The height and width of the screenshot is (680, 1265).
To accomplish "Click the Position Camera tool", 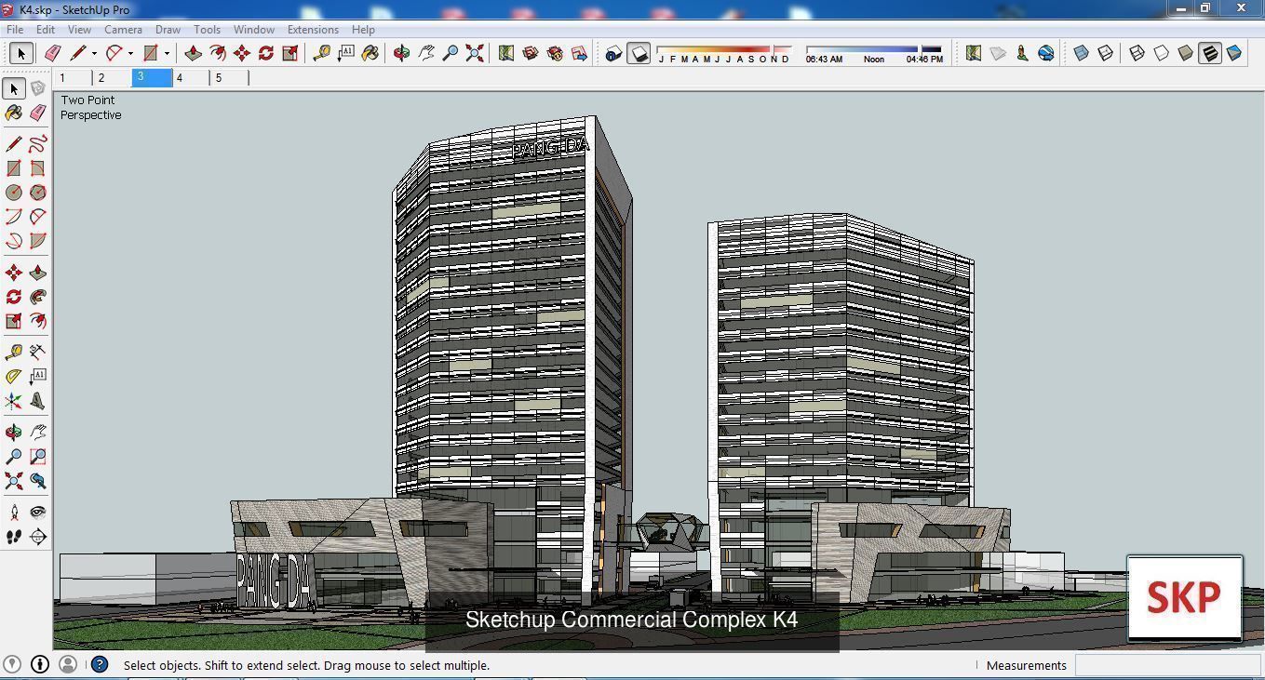I will pos(14,513).
